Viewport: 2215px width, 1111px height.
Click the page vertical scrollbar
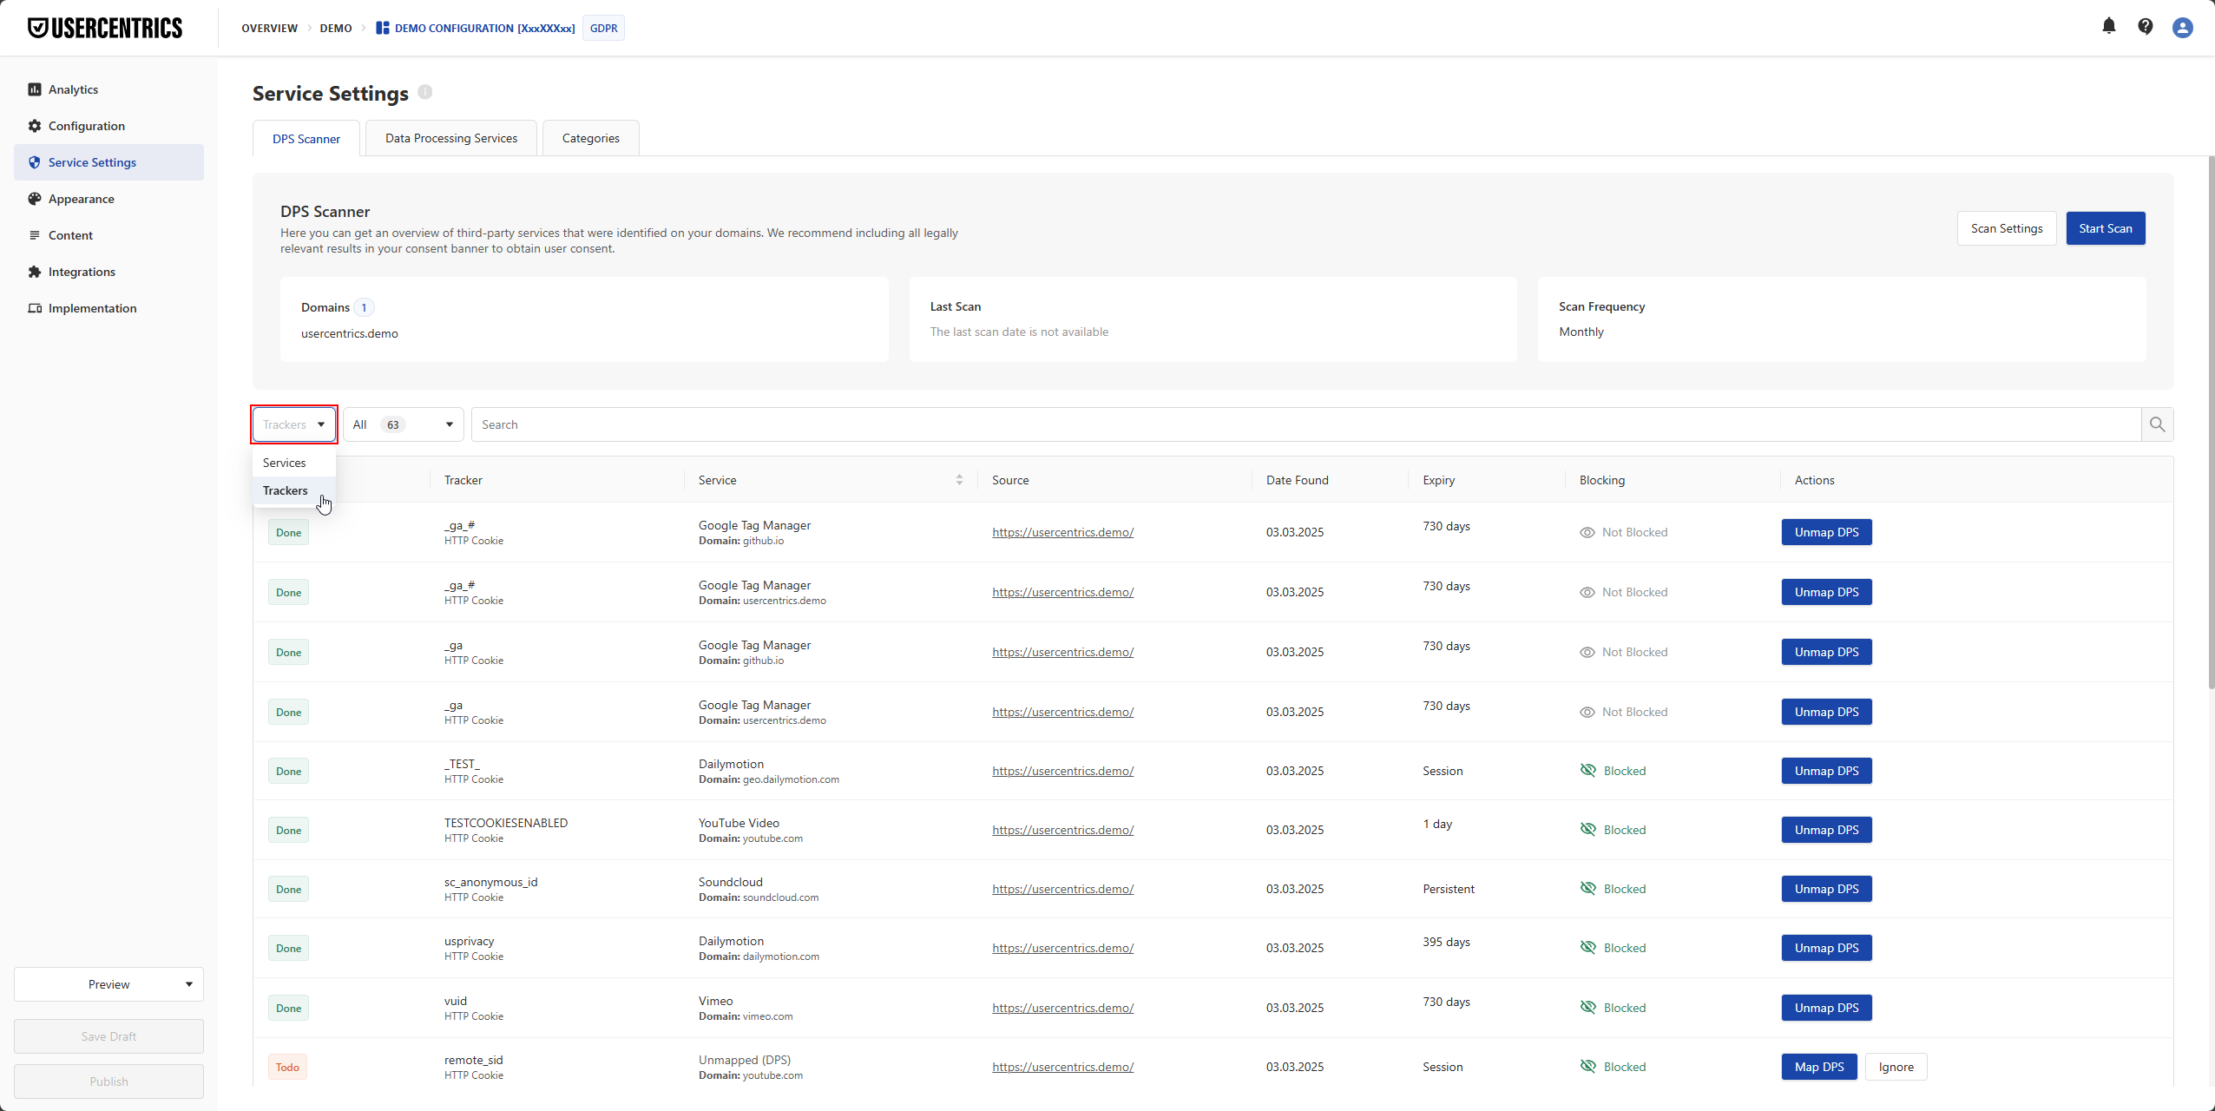click(2211, 423)
